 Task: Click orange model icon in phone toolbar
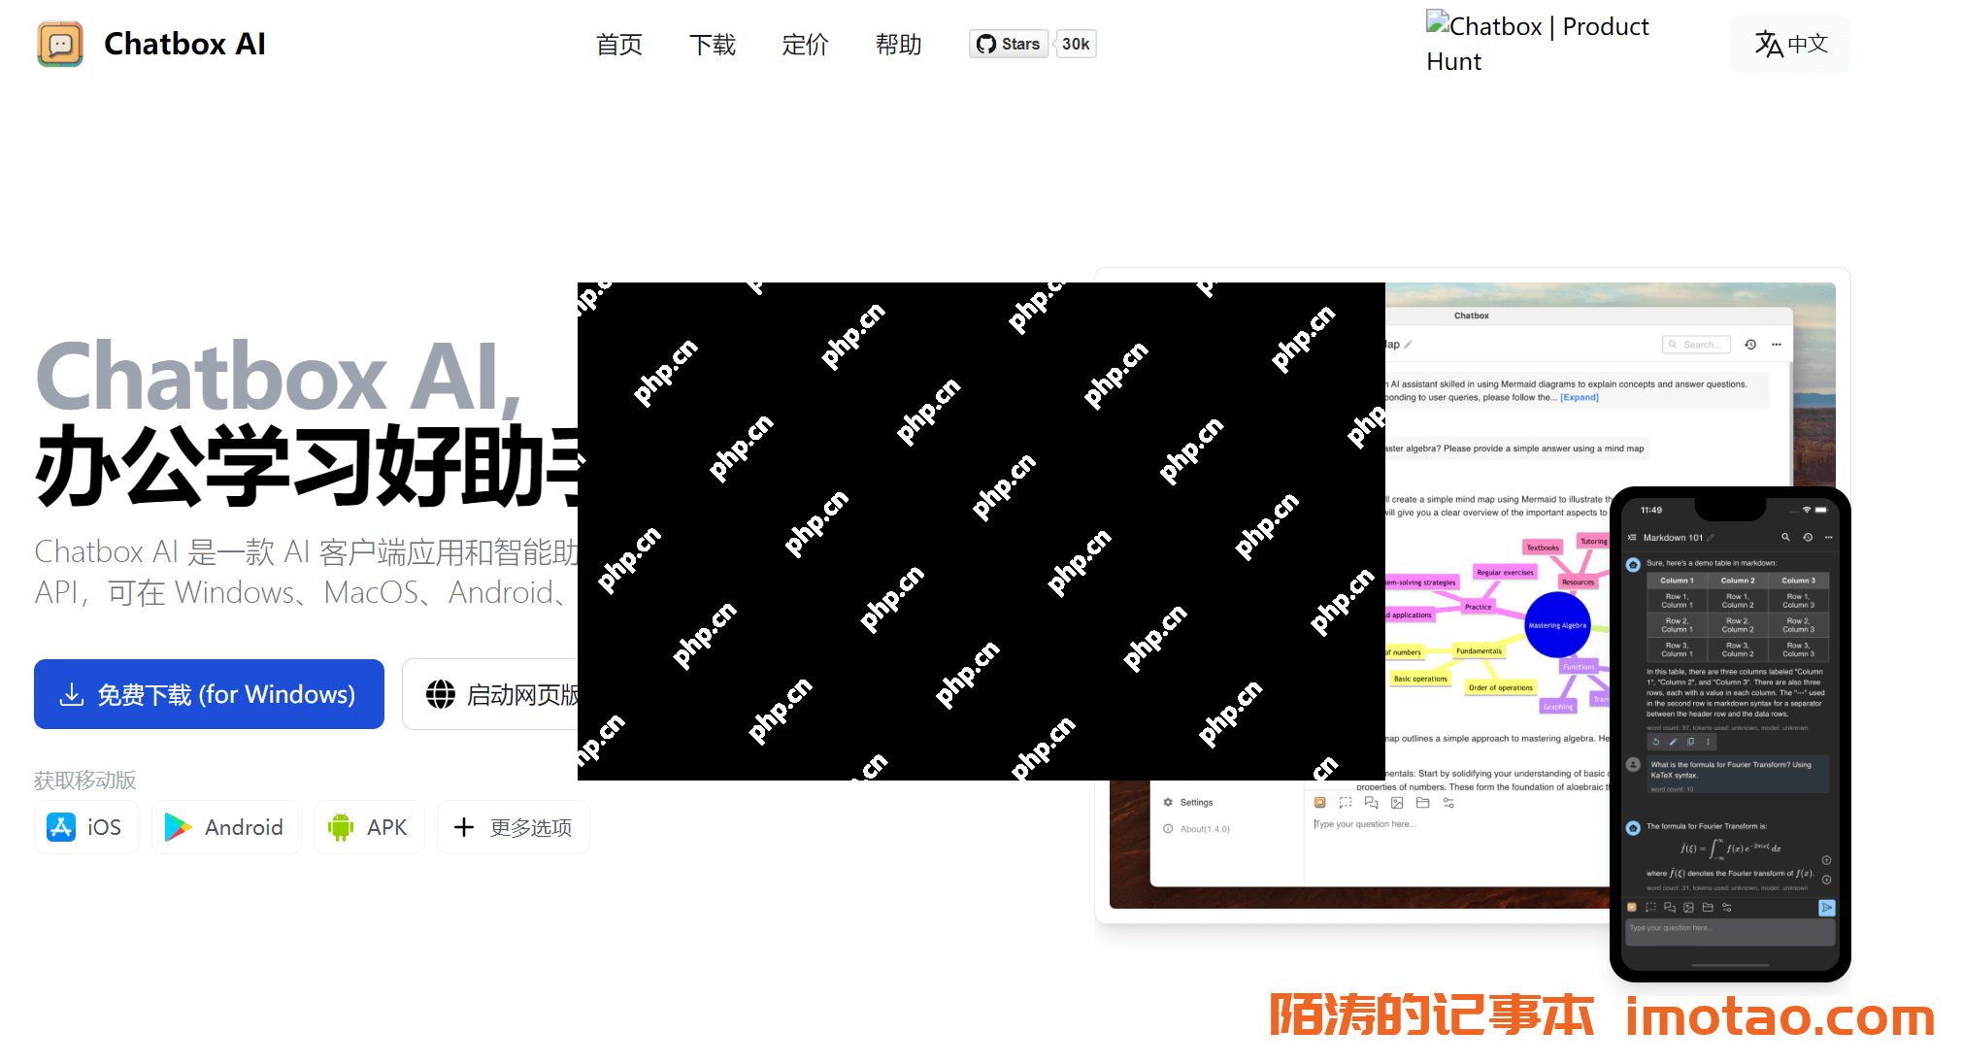[x=1632, y=908]
